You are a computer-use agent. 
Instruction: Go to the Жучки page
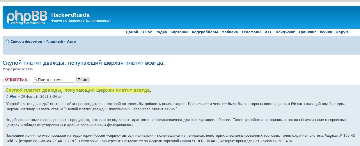(x=326, y=32)
